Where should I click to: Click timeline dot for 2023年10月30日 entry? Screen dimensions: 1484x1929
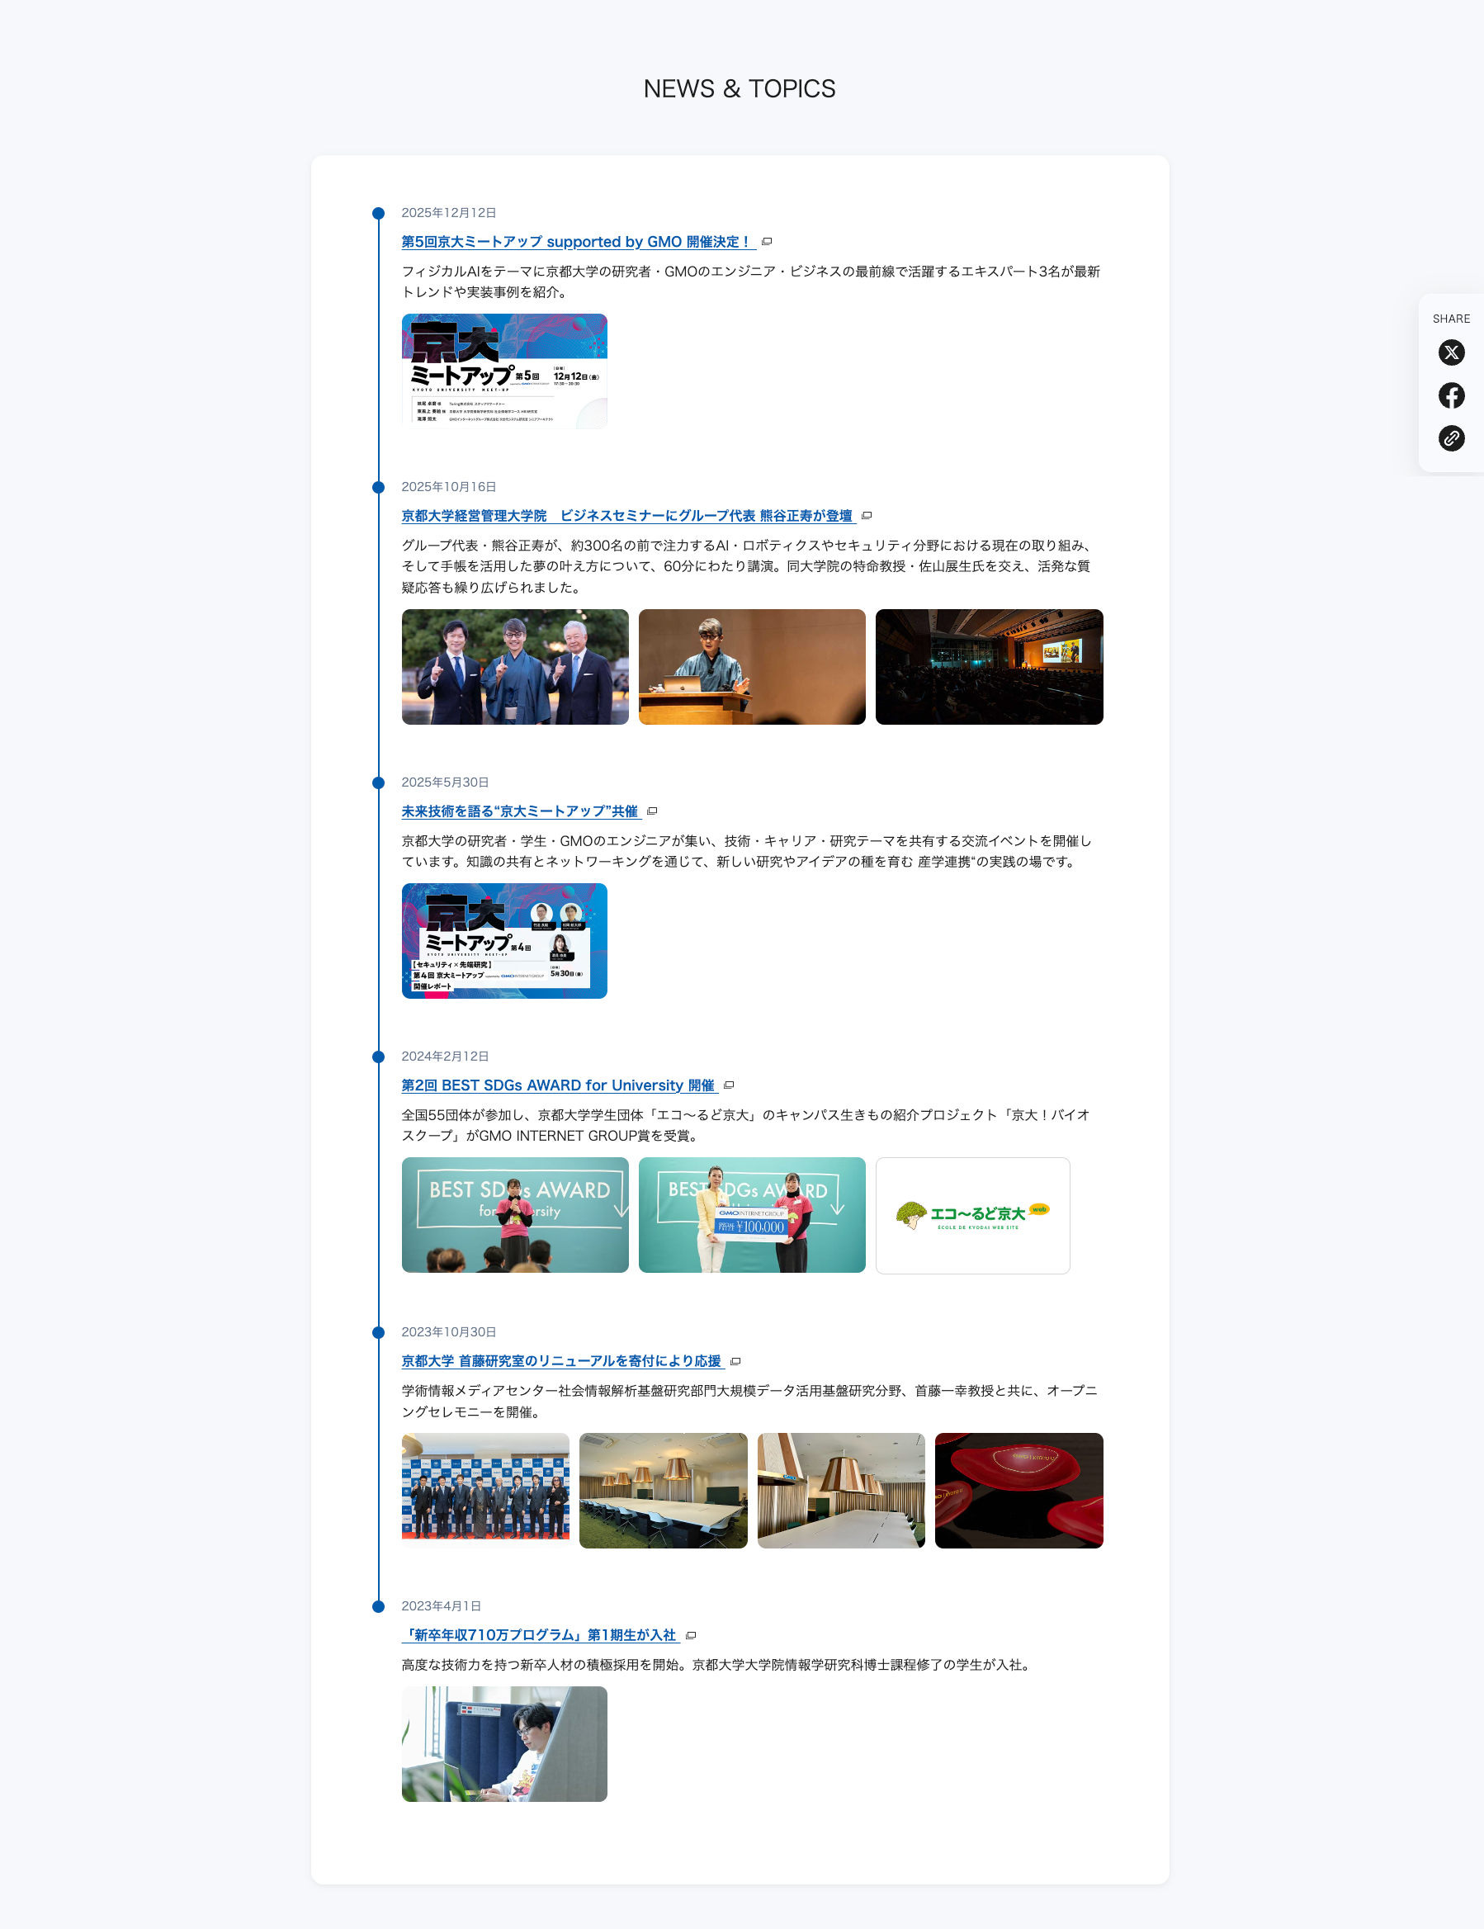[379, 1332]
